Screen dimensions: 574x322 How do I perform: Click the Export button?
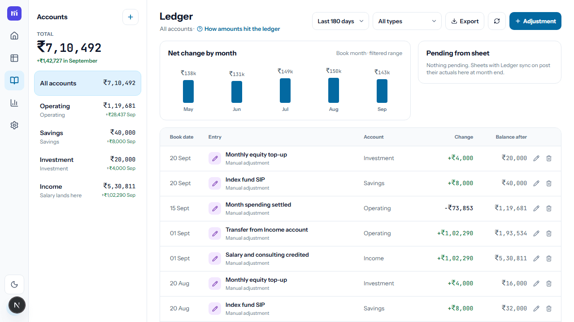pos(465,21)
